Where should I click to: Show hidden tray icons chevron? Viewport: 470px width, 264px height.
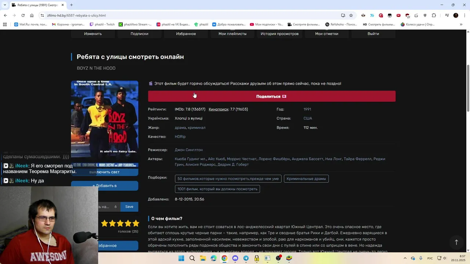point(405,258)
